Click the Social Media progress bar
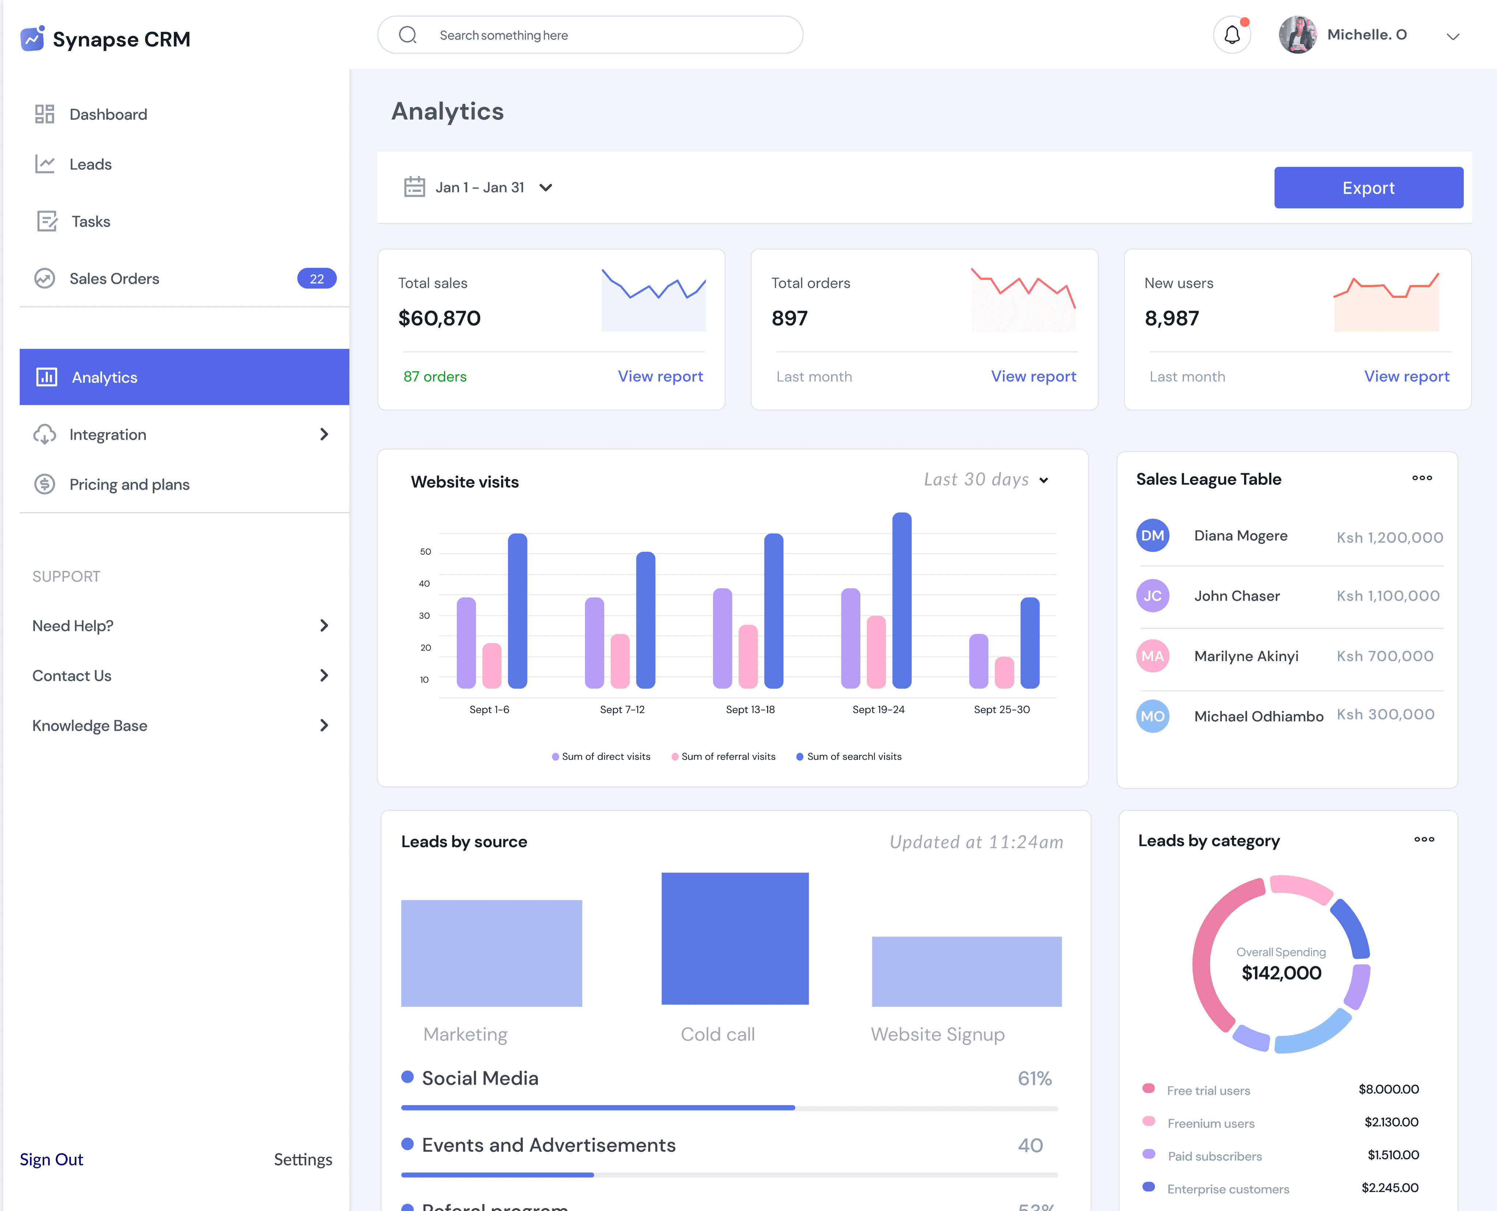 pos(729,1108)
